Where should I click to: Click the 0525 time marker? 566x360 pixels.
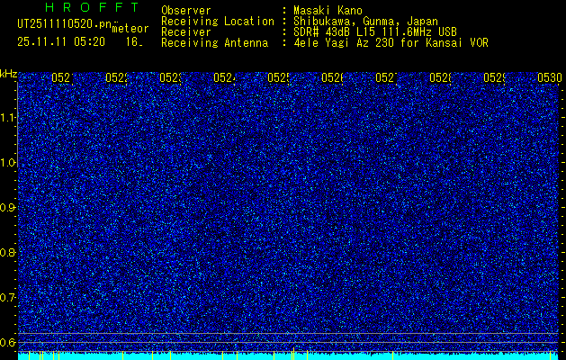pyautogui.click(x=279, y=77)
